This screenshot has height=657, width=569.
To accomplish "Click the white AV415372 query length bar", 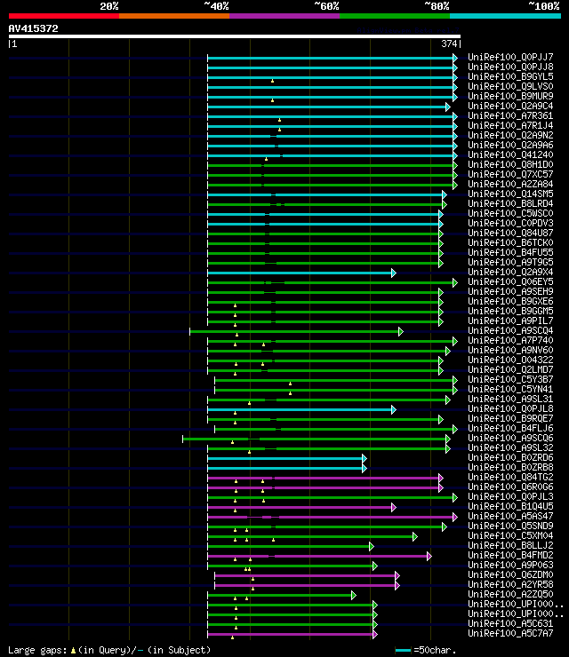I will point(234,36).
